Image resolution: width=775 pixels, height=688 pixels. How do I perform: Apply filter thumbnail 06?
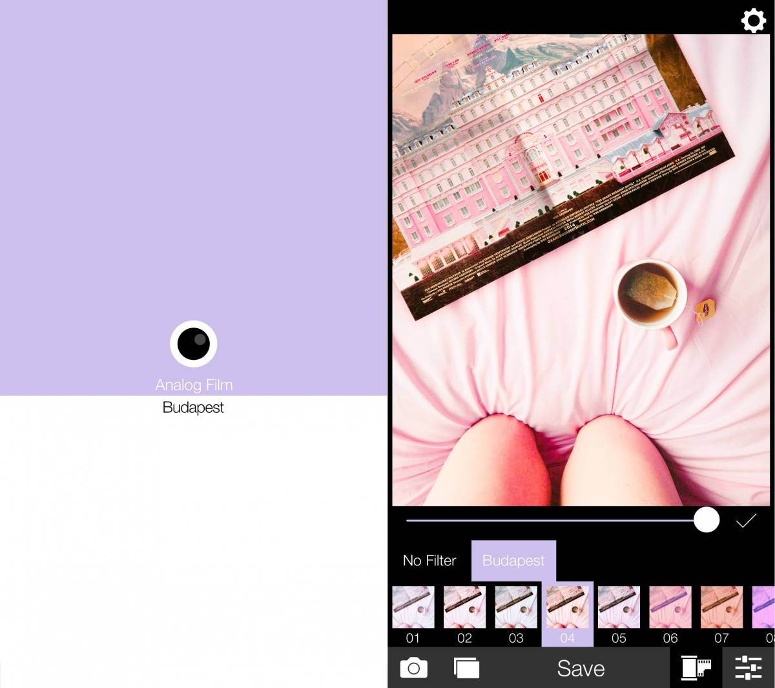click(670, 609)
